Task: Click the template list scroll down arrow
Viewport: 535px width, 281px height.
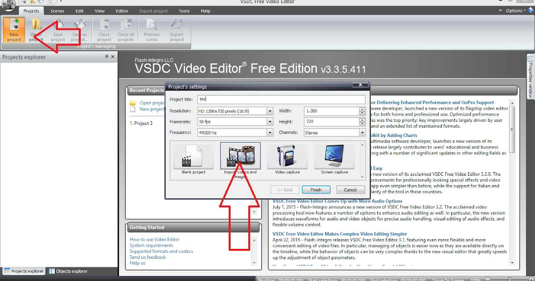Action: pyautogui.click(x=362, y=178)
